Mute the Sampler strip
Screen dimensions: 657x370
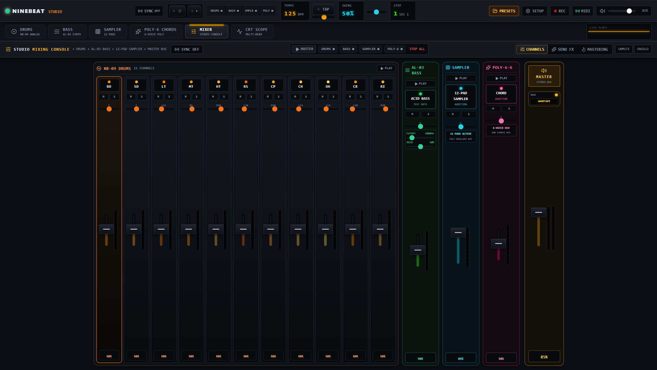click(453, 114)
